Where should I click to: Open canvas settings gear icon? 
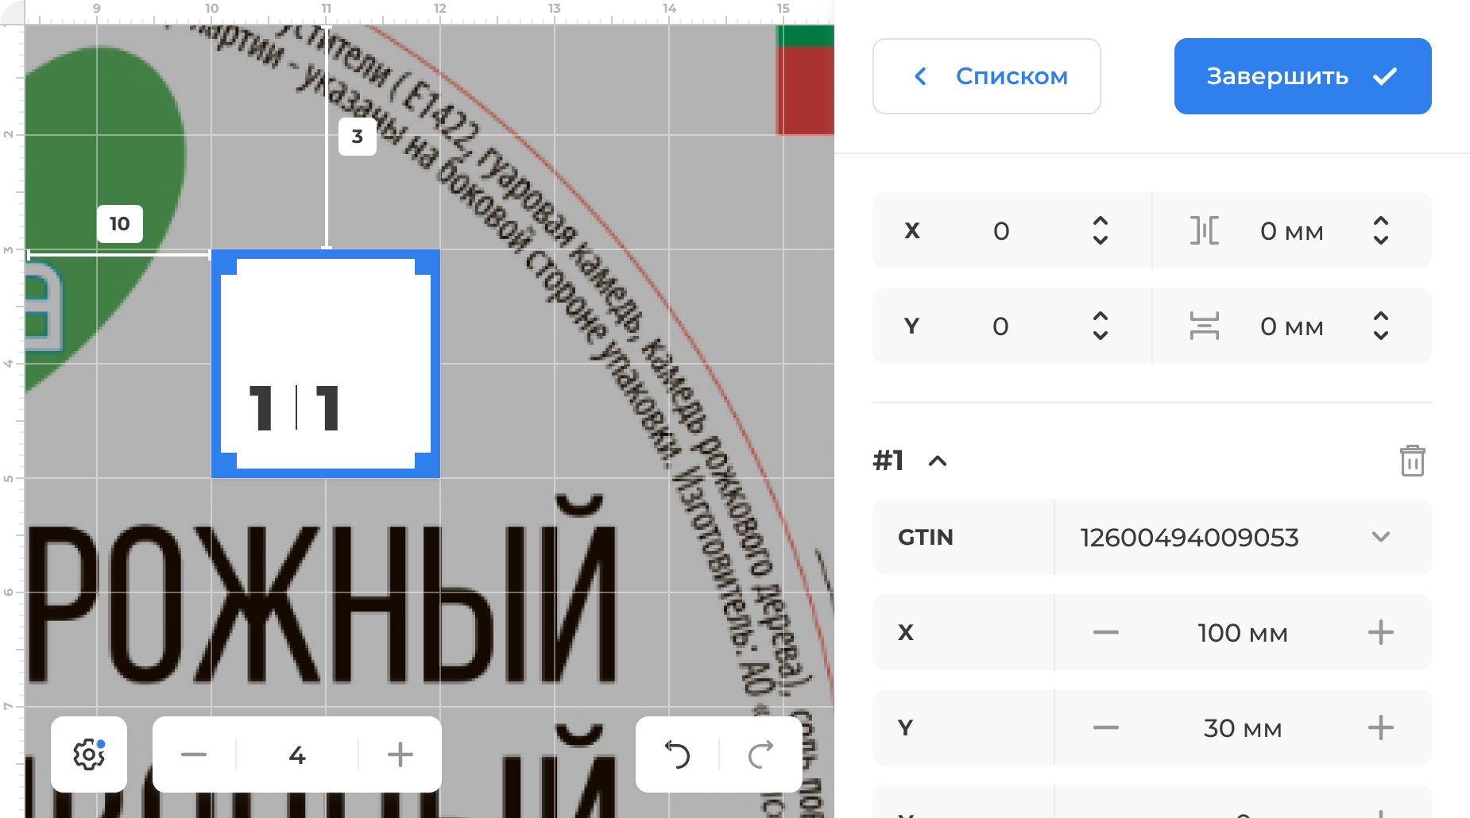89,754
